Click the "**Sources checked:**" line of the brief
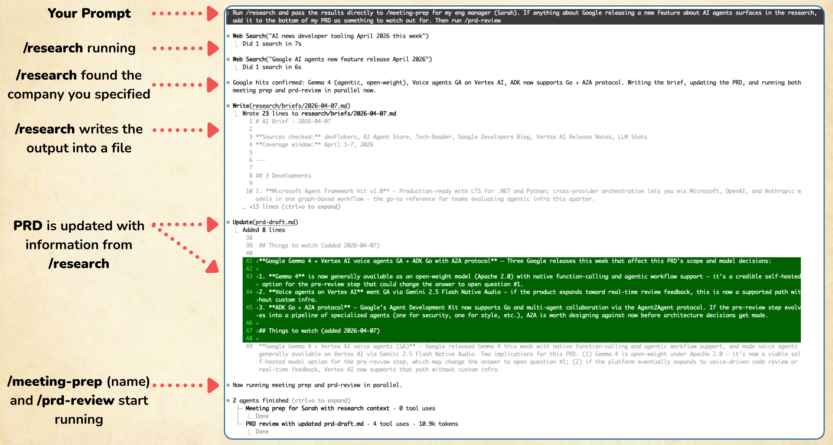Screen dimensions: 833x445 pyautogui.click(x=451, y=137)
